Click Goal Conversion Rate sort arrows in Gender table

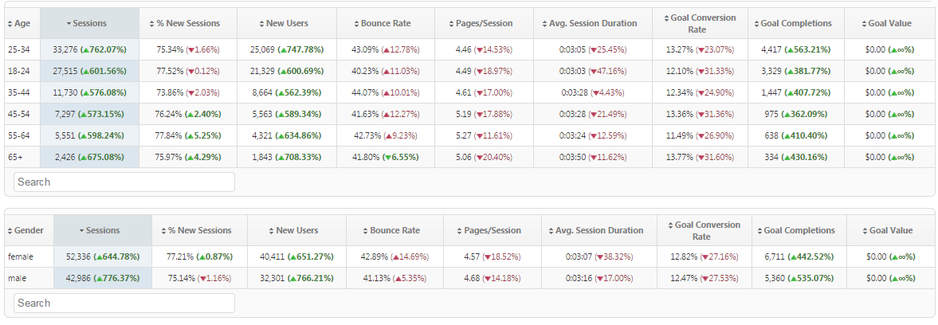(669, 226)
